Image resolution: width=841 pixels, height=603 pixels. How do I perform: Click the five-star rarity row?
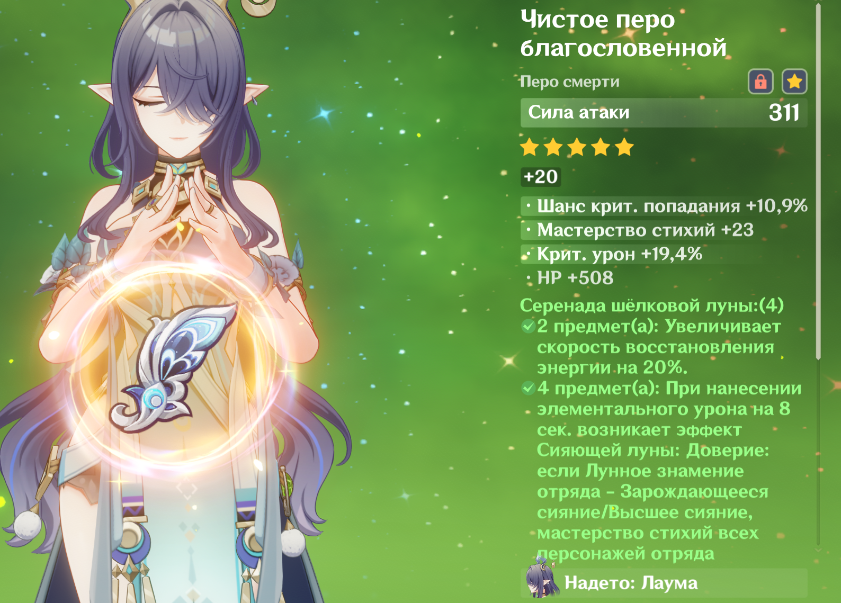577,147
